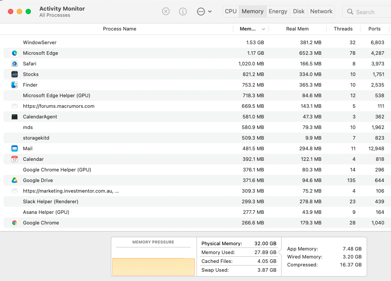
Task: Switch to the Energy tab
Action: pos(278,11)
